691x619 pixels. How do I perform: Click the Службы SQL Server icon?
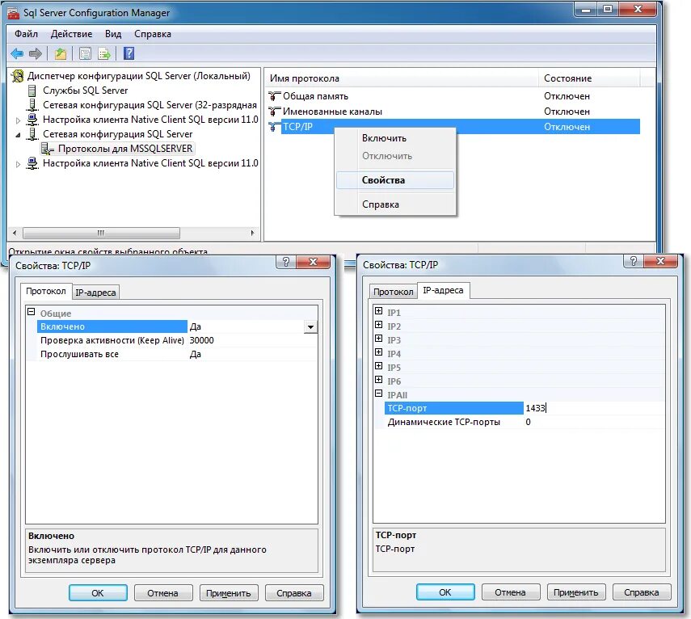[32, 91]
